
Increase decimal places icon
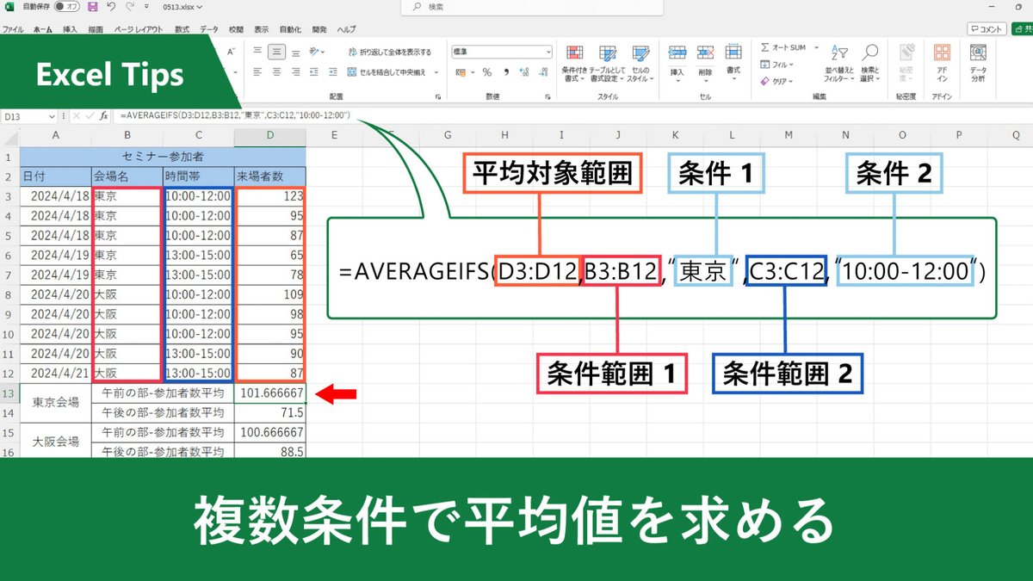click(x=523, y=73)
